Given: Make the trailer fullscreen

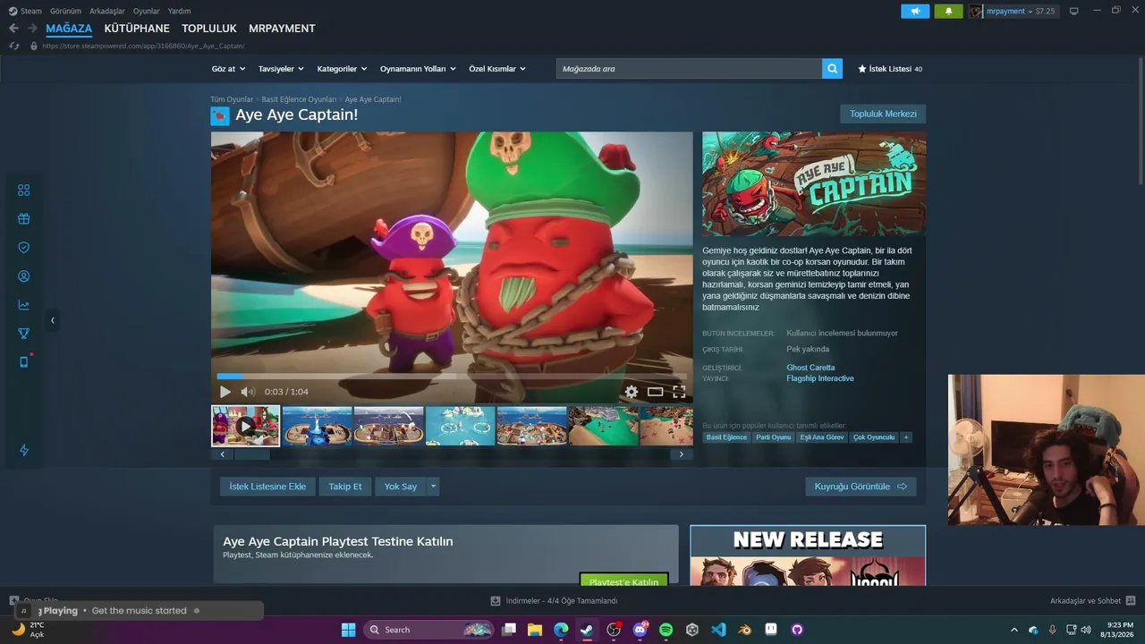Looking at the screenshot, I should point(679,392).
